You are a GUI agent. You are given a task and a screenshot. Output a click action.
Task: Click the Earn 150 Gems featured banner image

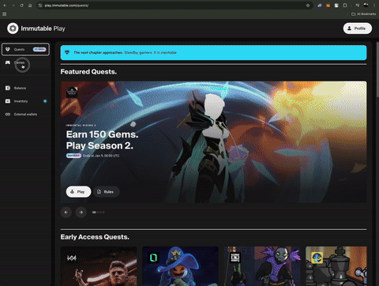click(x=213, y=142)
